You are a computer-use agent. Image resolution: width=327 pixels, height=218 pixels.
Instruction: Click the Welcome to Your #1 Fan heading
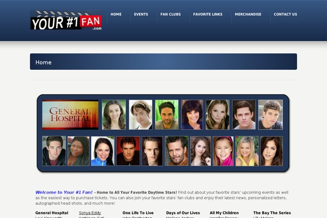pos(64,192)
